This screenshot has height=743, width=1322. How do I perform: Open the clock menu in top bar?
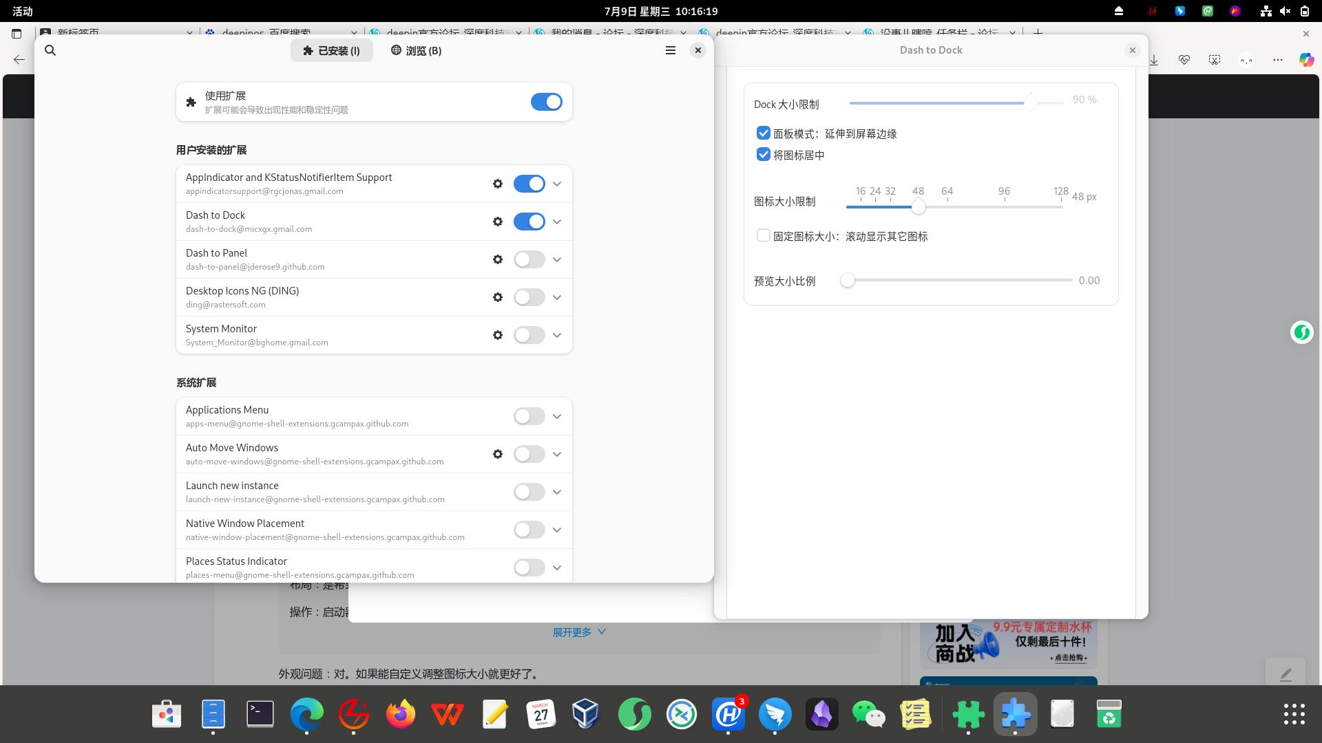pyautogui.click(x=661, y=11)
